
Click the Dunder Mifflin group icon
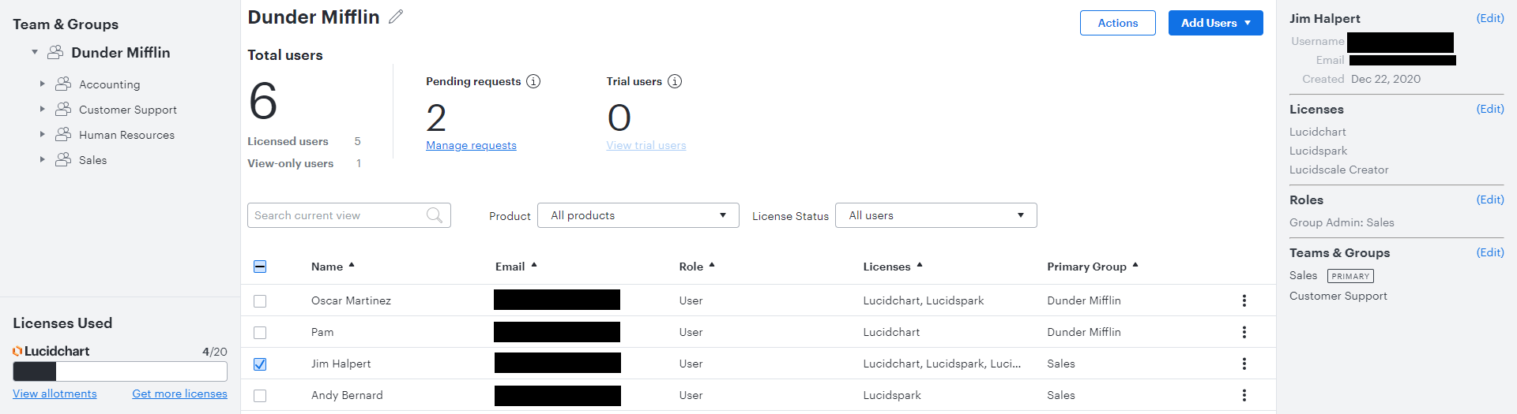[55, 52]
